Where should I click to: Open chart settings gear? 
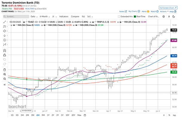coord(164,17)
